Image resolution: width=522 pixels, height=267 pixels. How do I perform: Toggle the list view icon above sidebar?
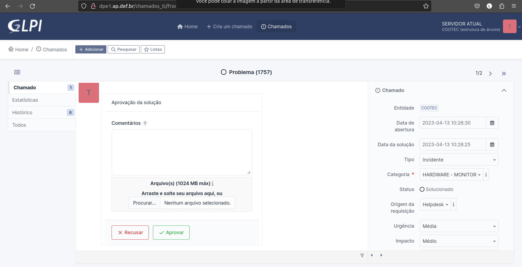[x=17, y=72]
